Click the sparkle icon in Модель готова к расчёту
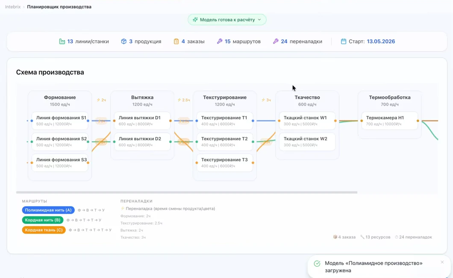453x278 pixels. 195,20
